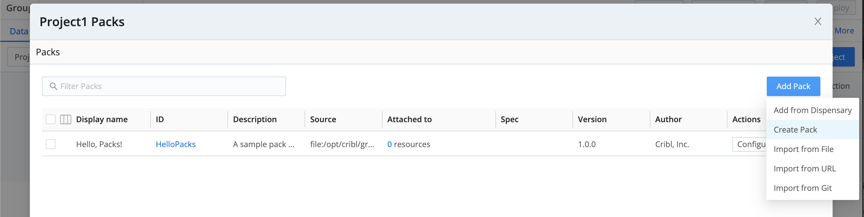Viewport: 864px width, 217px height.
Task: Sort by Version column header
Action: coord(592,119)
